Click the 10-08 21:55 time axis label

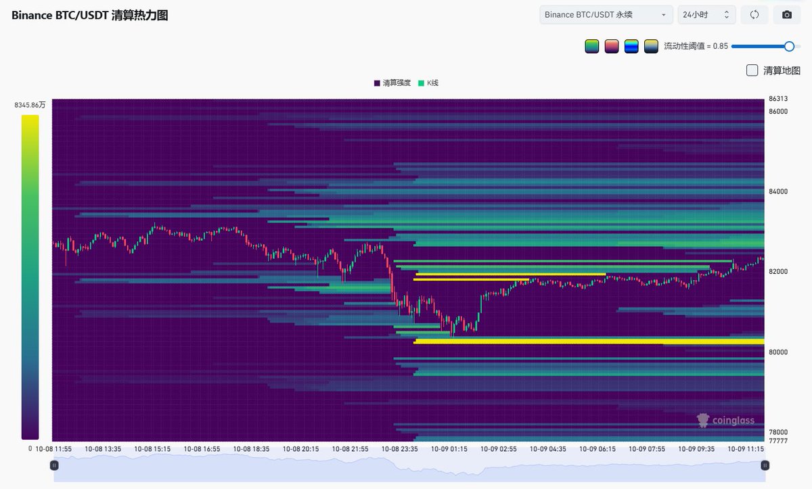[x=350, y=448]
